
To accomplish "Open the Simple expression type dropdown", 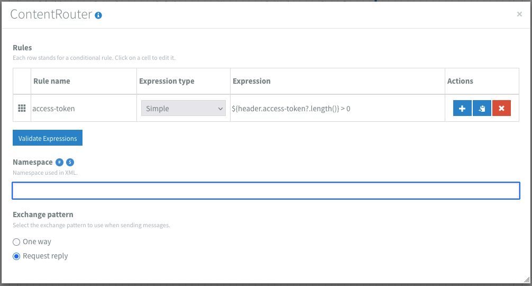I will (184, 109).
